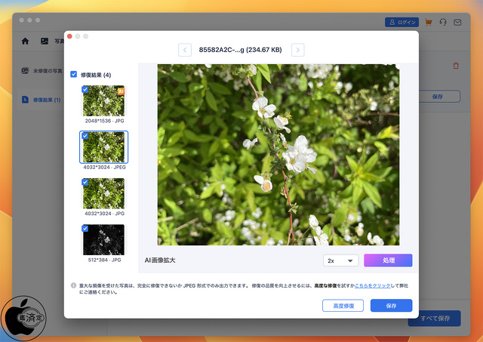This screenshot has height=342, width=483.
Task: Uncheck the 4032*3024 JPEG thumbnail checkbox
Action: pos(85,136)
